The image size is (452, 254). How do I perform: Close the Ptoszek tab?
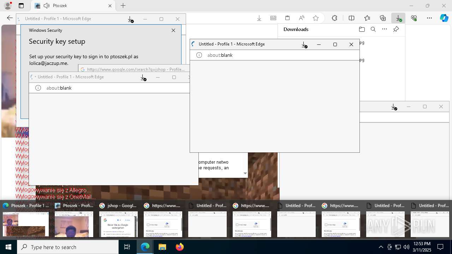[x=110, y=6]
